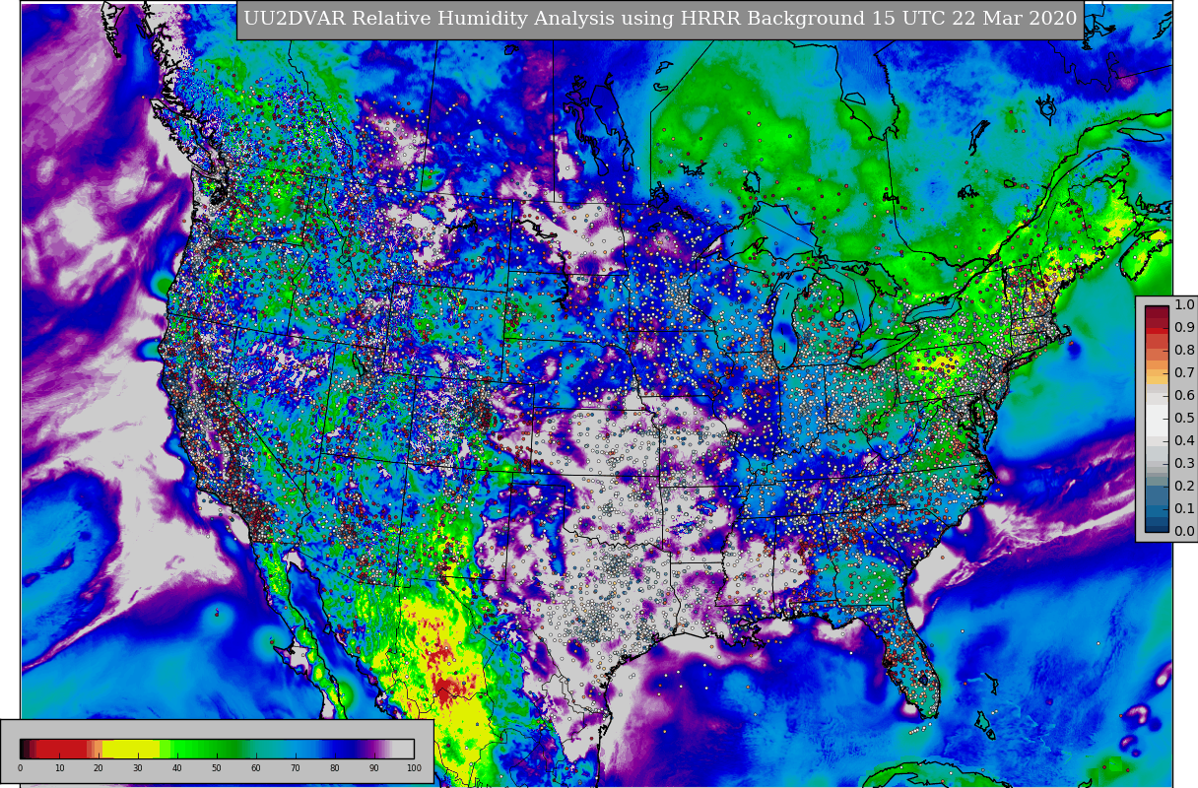Click the '0' tick label on humidity colorbar

coord(20,768)
